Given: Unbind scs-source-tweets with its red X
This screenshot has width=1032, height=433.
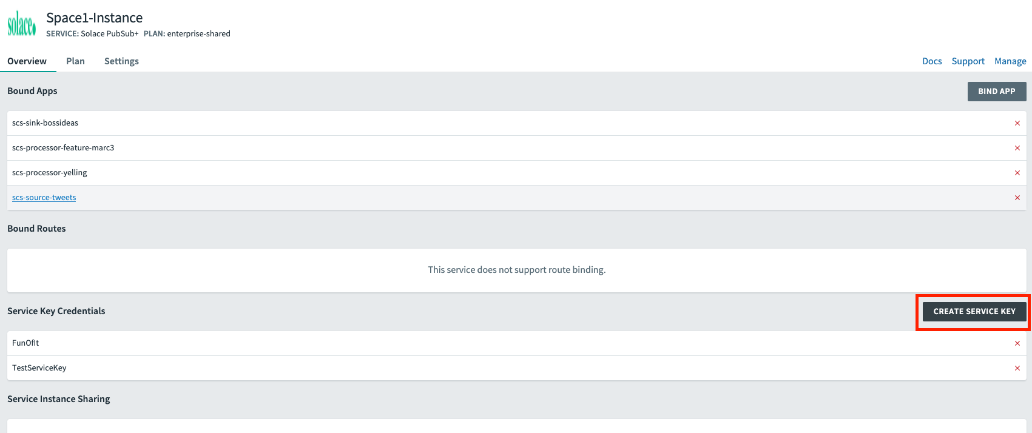Looking at the screenshot, I should 1017,198.
